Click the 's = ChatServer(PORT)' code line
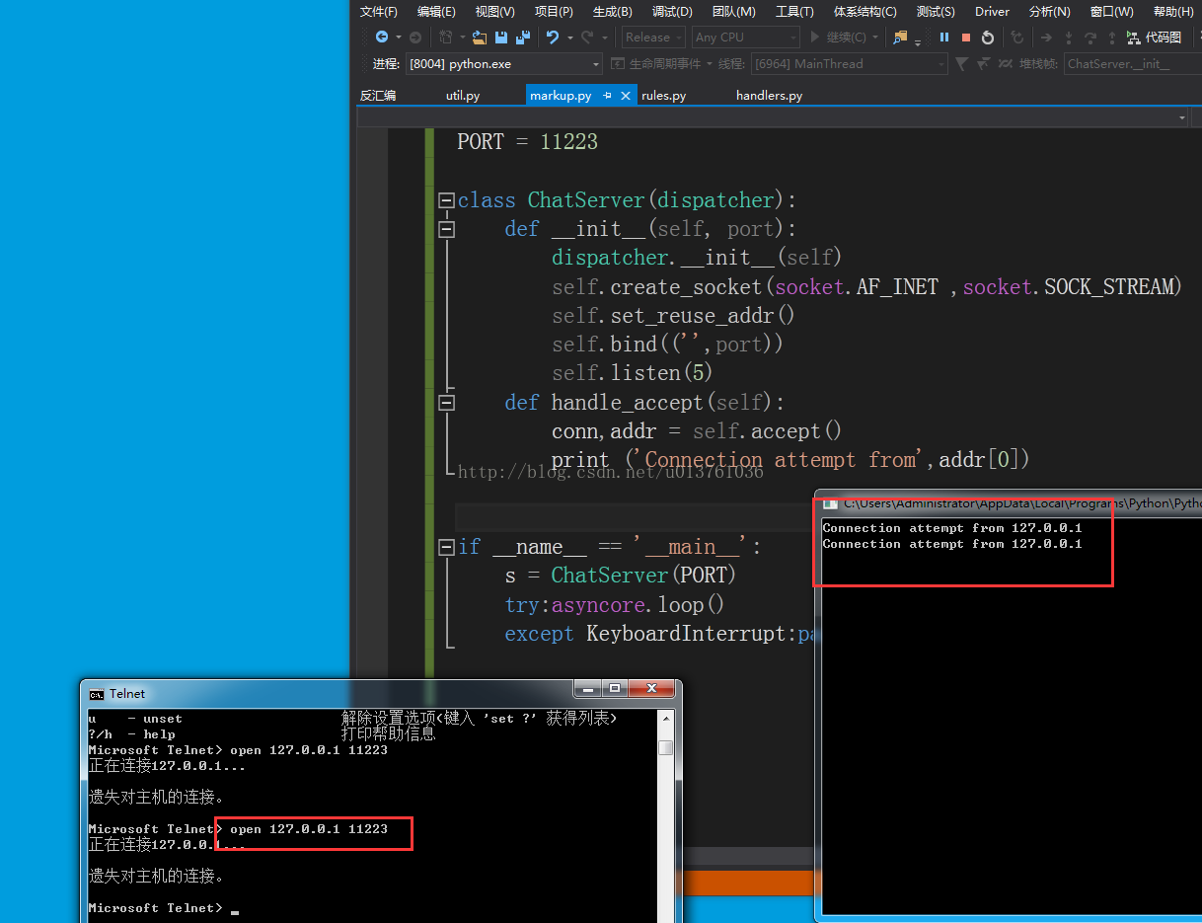 click(620, 575)
